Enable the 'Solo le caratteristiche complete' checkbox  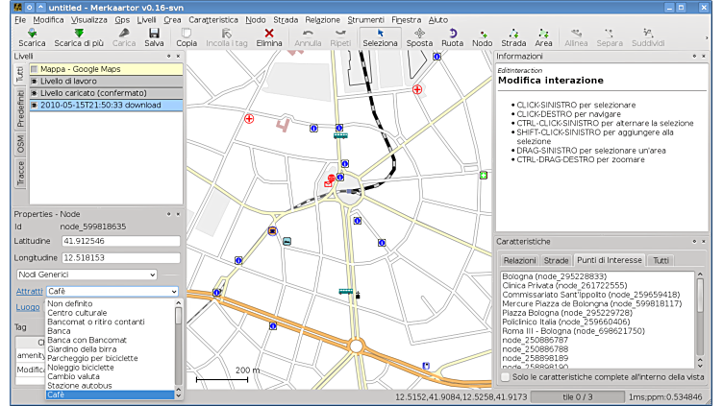[x=507, y=378]
